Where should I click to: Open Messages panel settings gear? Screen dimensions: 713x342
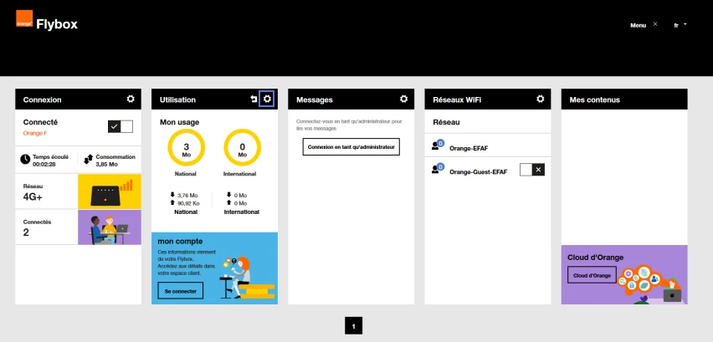[x=404, y=99]
